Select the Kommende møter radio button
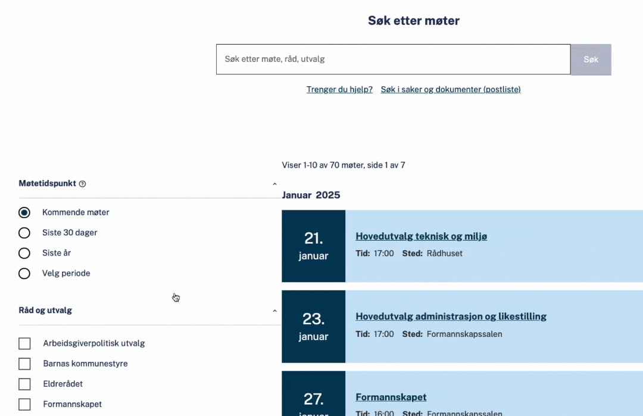This screenshot has height=416, width=643. tap(24, 212)
